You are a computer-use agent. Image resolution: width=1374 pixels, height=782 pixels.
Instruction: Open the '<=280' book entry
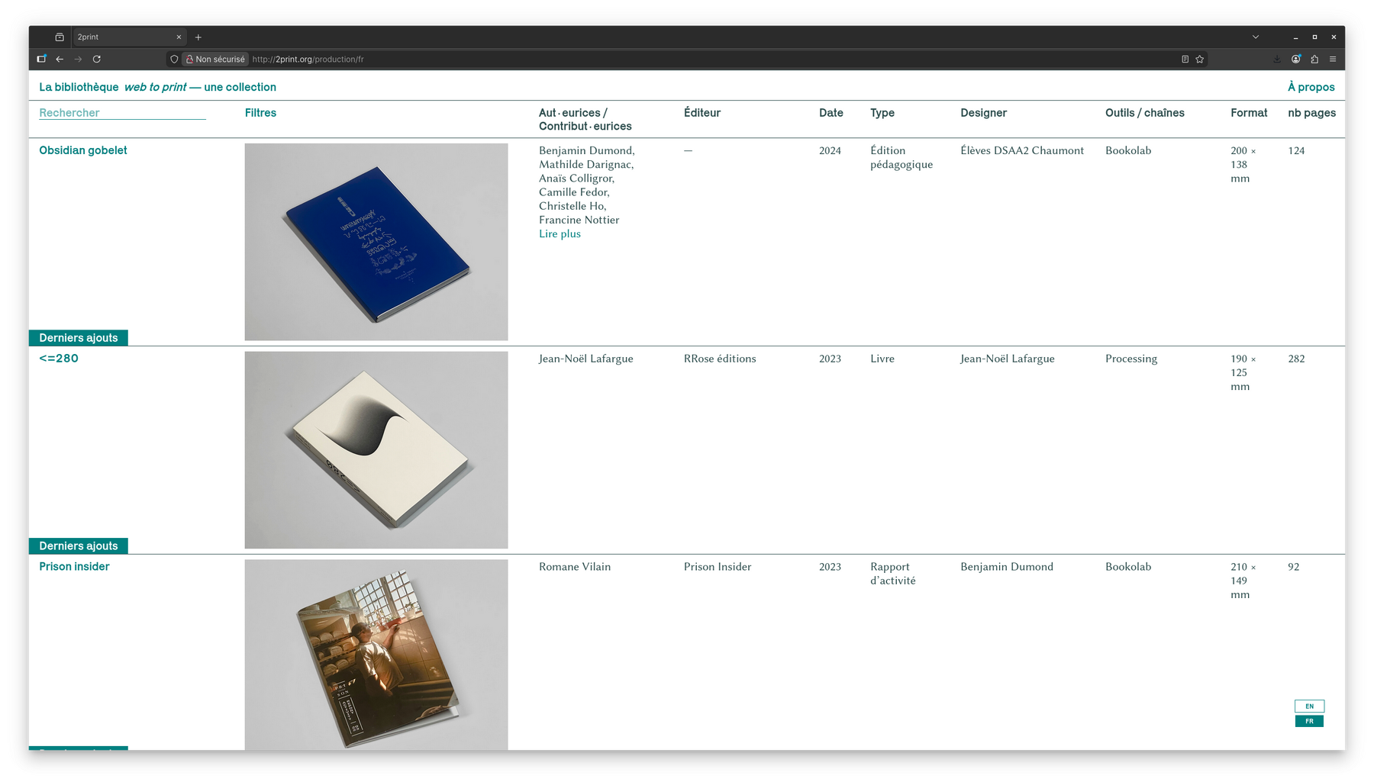click(x=59, y=359)
